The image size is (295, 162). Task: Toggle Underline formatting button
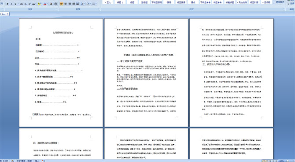[x=15, y=4]
